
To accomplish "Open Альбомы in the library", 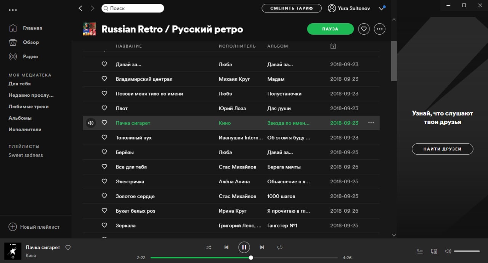I will [20, 118].
